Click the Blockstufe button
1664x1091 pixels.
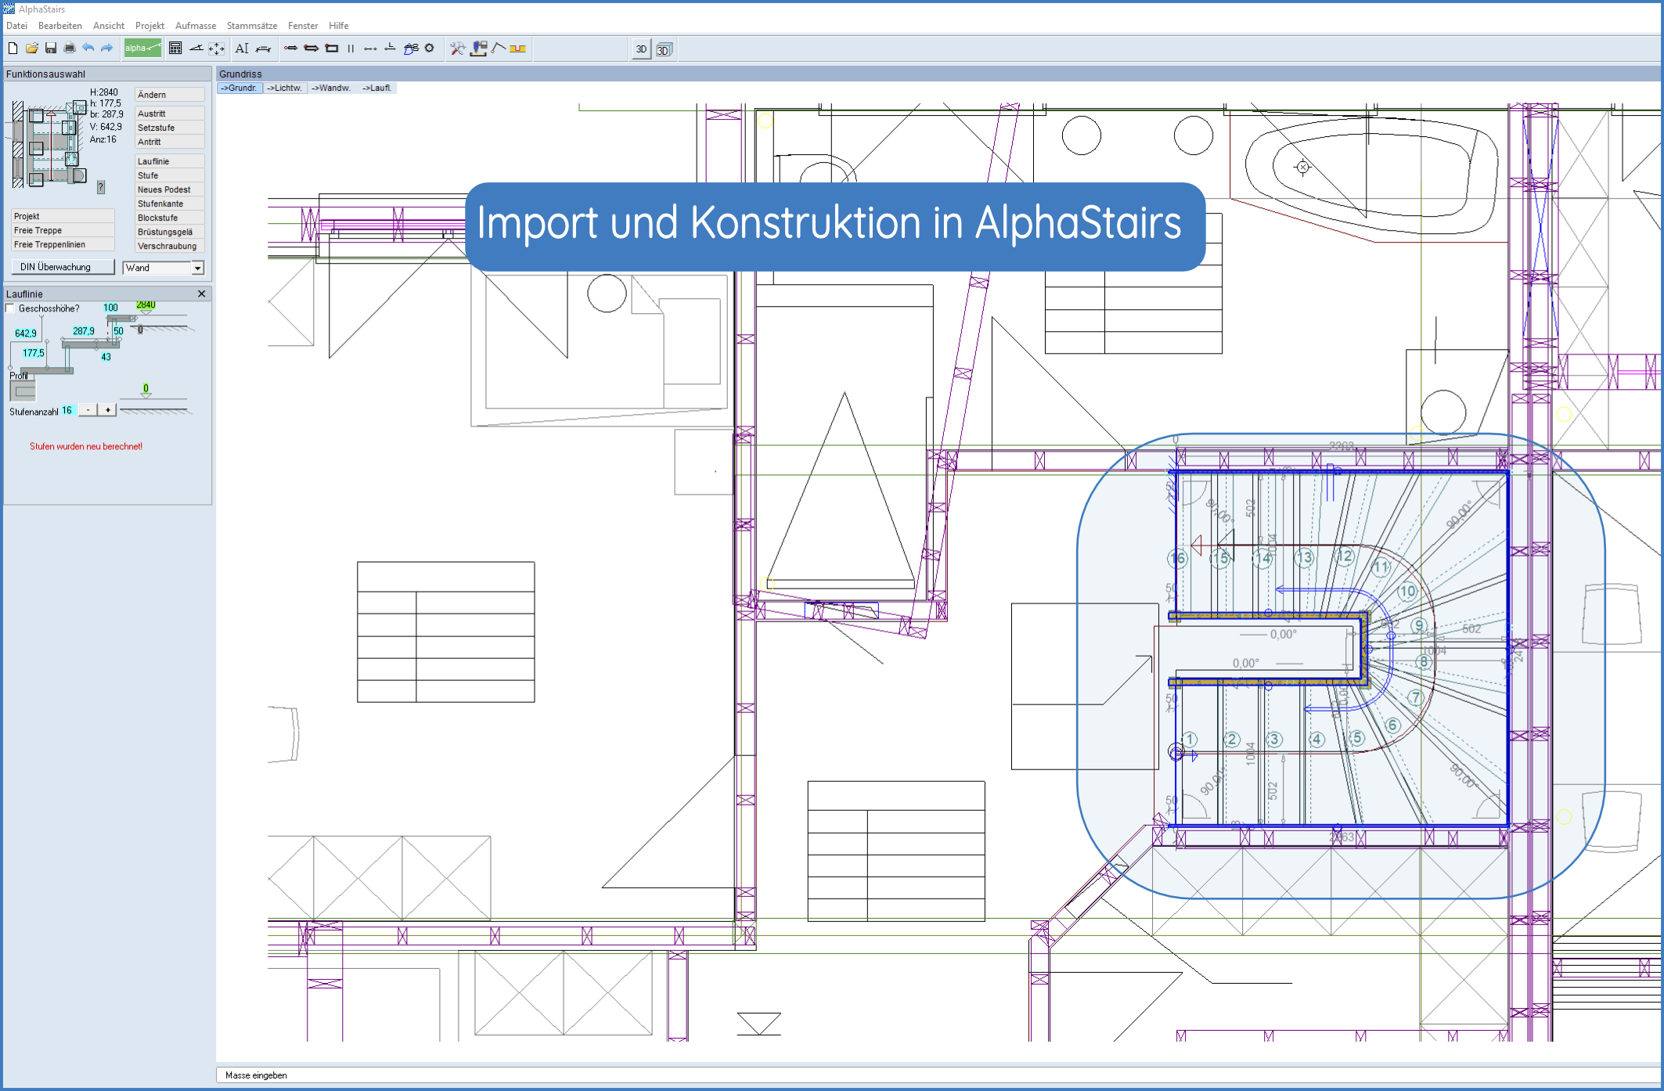(x=170, y=218)
